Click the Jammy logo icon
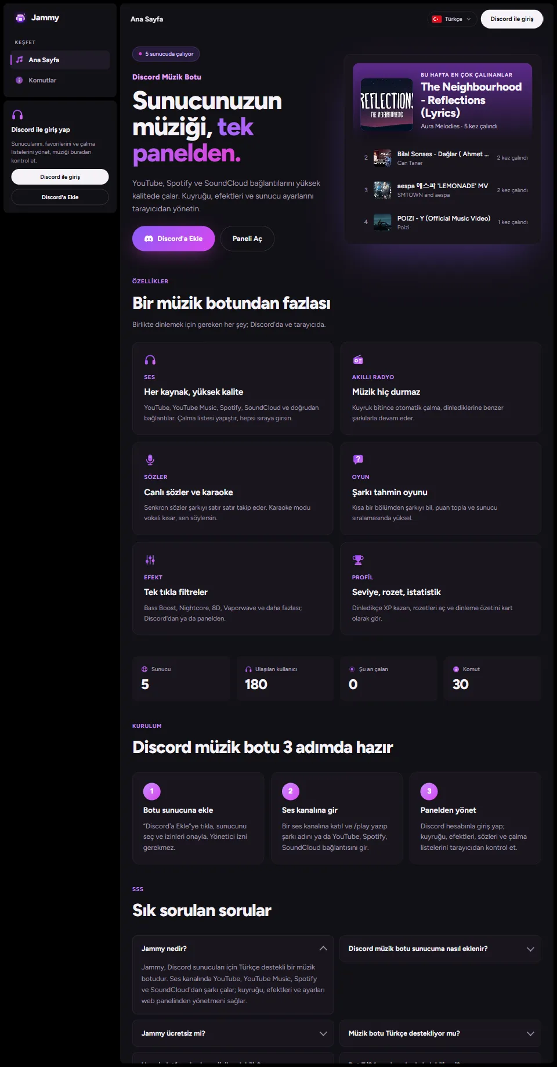The image size is (557, 1067). point(20,18)
